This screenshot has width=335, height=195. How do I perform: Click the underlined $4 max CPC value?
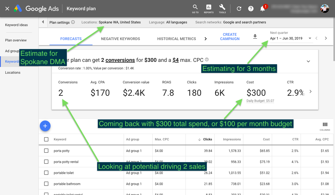[x=176, y=60]
